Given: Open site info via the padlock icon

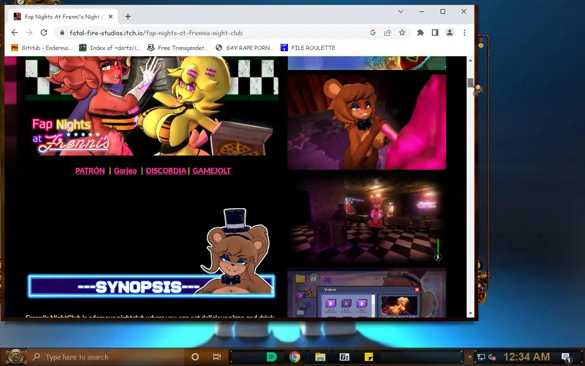Looking at the screenshot, I should coord(62,33).
